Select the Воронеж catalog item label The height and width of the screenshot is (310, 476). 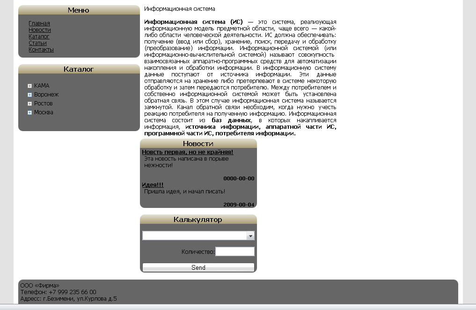pyautogui.click(x=46, y=95)
